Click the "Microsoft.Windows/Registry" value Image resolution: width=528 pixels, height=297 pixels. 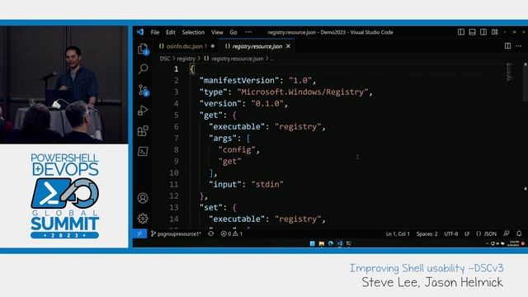point(303,92)
